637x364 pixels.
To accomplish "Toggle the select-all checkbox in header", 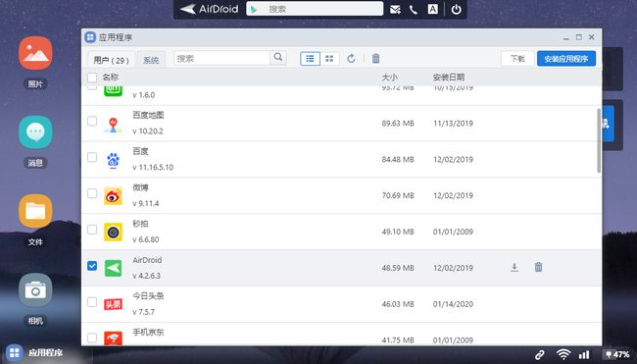I will 92,78.
